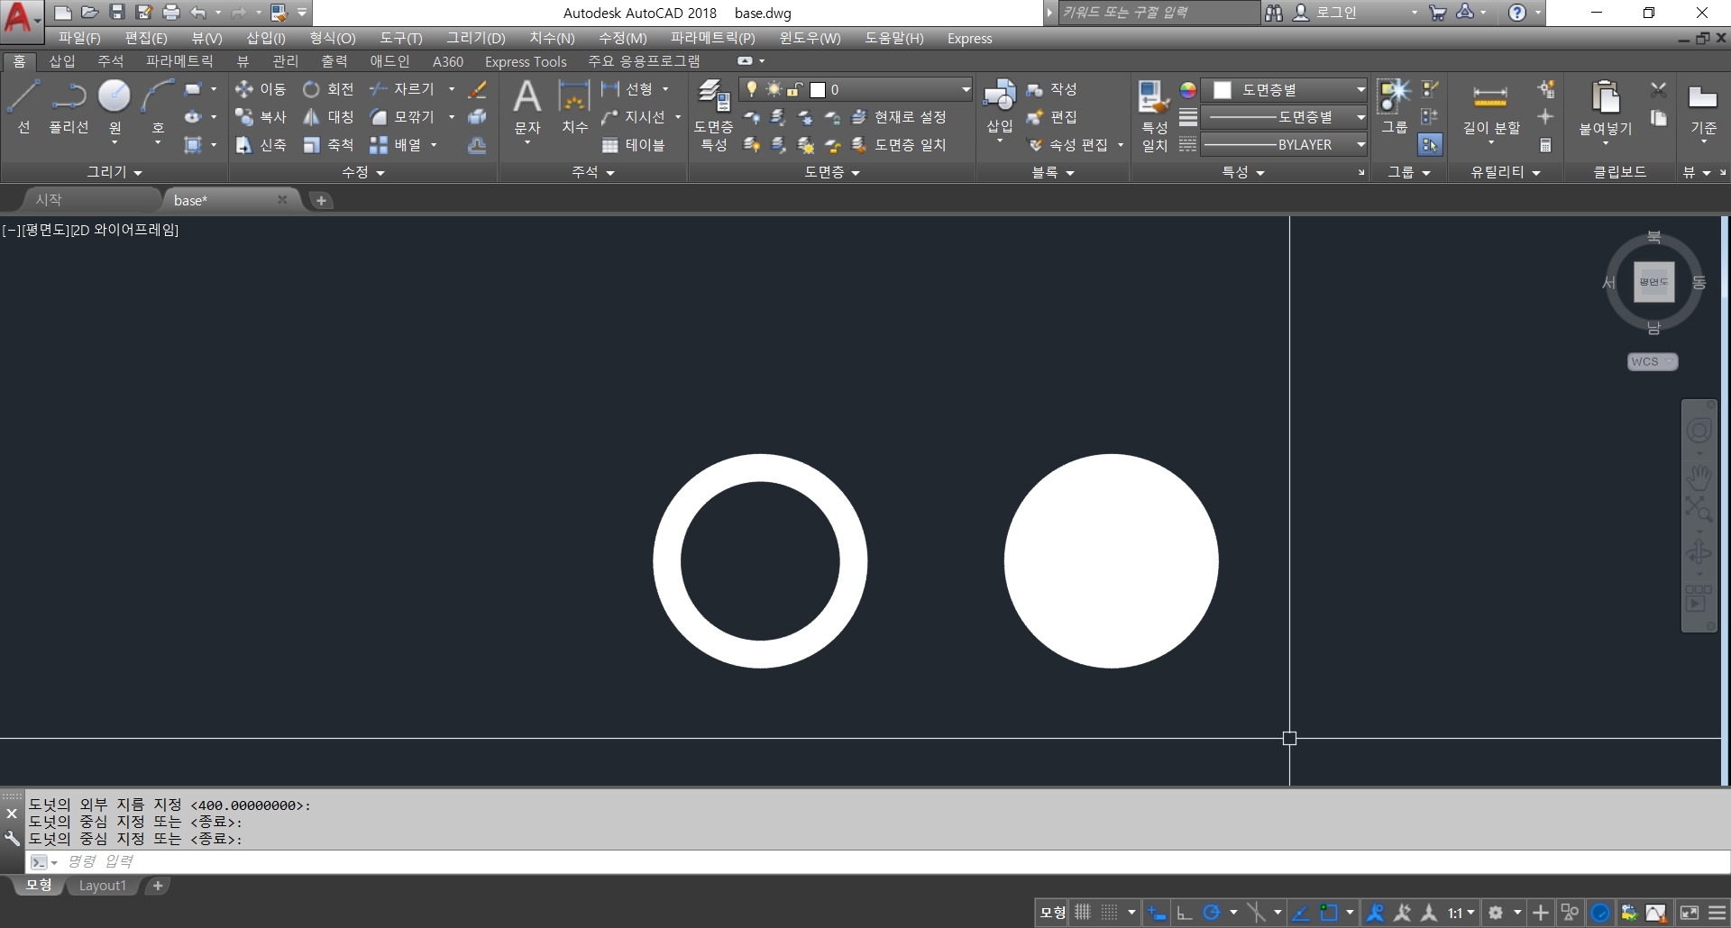Toggle clean screen icon in status bar

click(x=1690, y=912)
